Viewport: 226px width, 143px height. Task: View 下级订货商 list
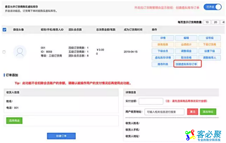point(210,45)
